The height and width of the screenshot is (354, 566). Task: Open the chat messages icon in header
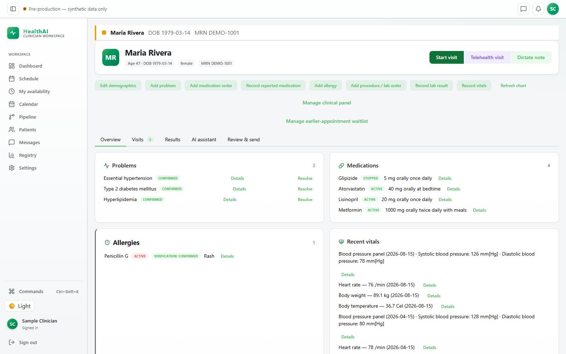tap(524, 9)
